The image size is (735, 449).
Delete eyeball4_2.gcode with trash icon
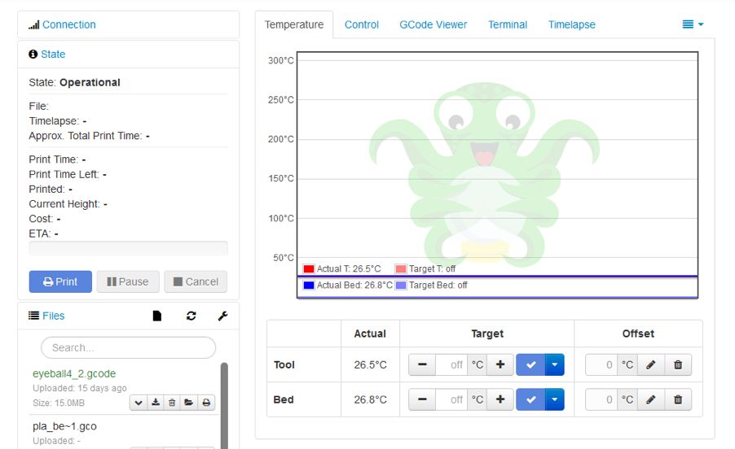(x=172, y=402)
